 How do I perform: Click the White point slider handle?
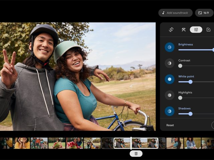(x=190, y=82)
